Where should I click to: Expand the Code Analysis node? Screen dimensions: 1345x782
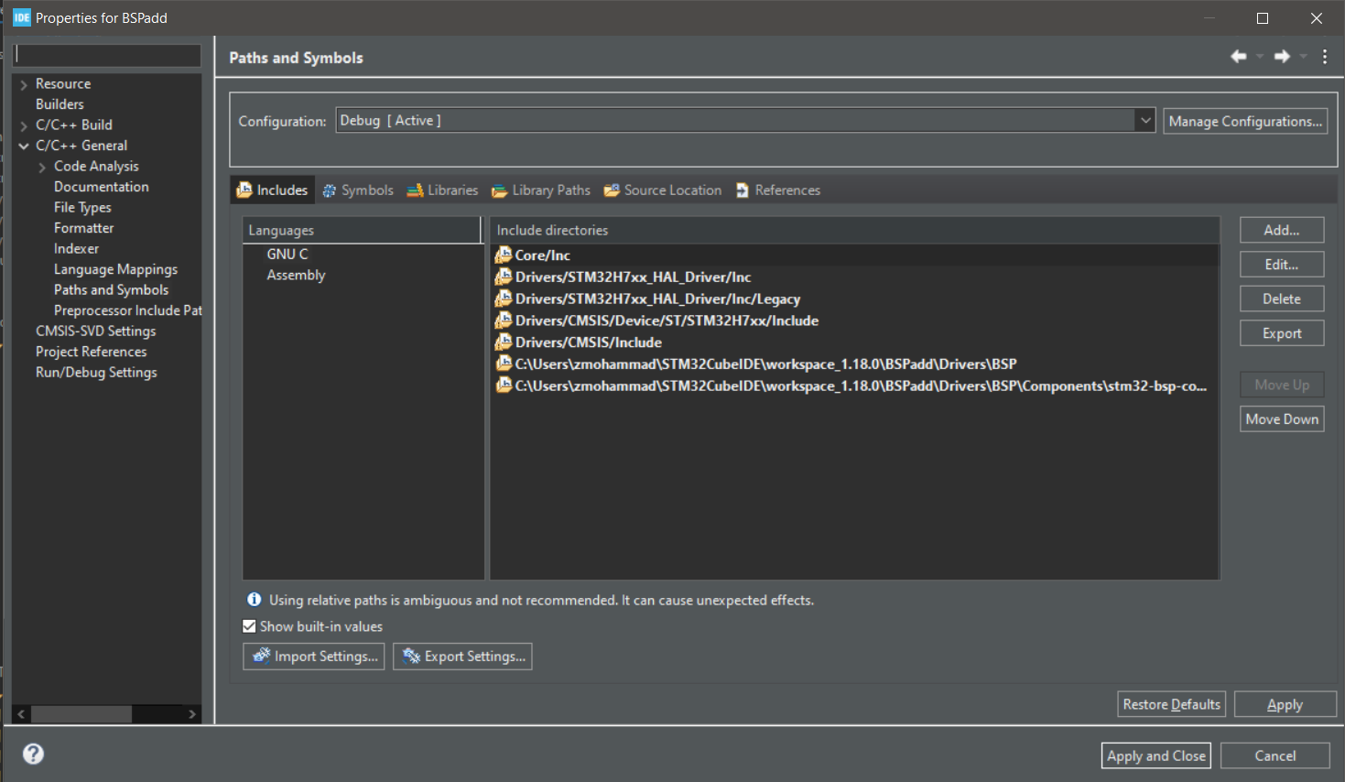42,167
